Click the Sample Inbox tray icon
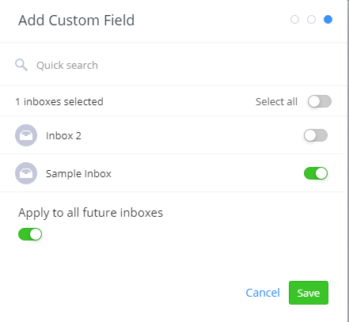The image size is (349, 322). [26, 173]
